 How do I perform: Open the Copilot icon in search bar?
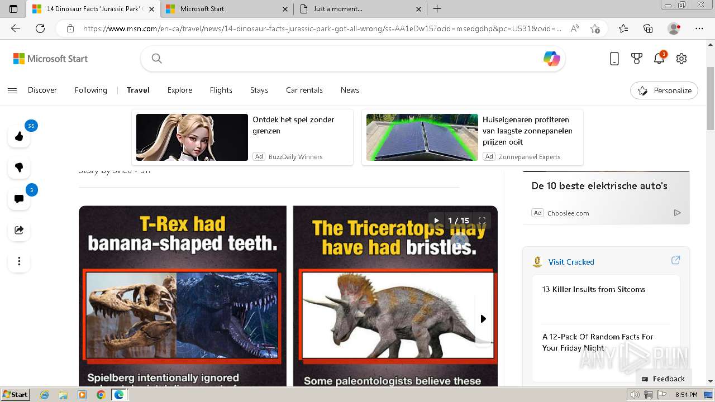coord(551,59)
